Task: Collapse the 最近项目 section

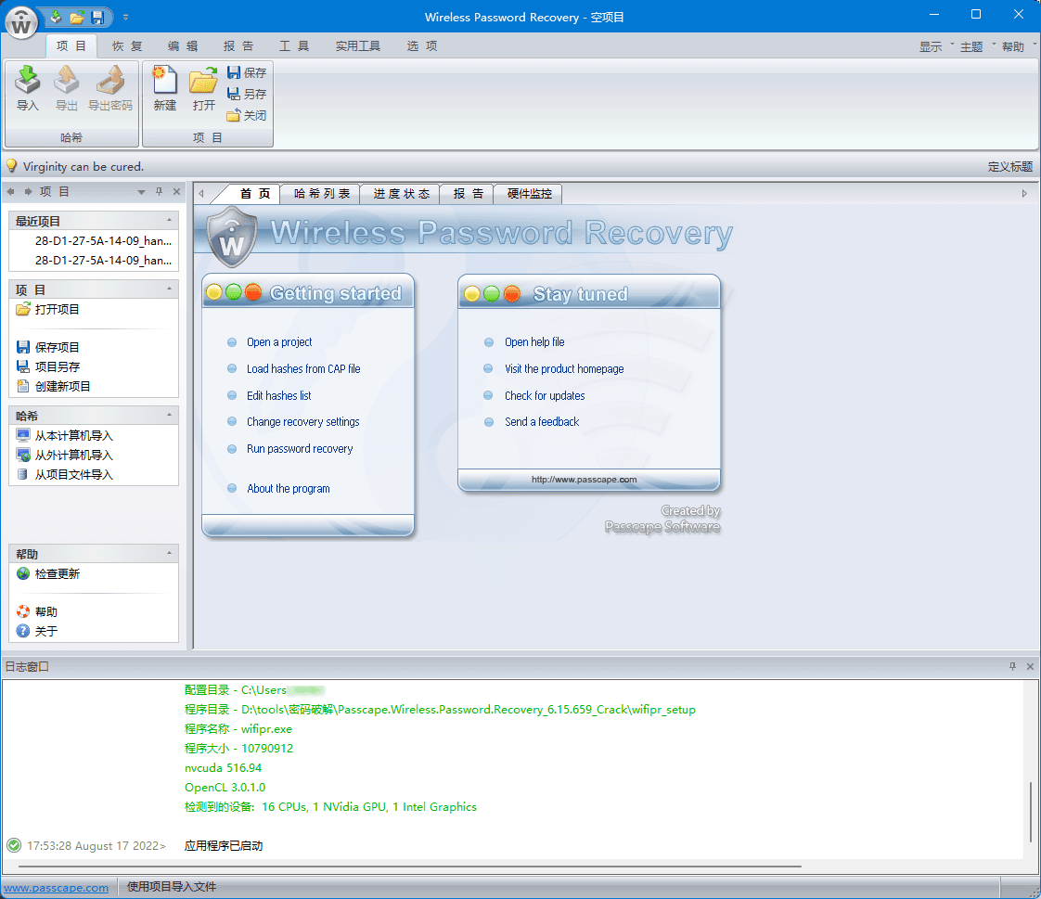Action: pyautogui.click(x=169, y=220)
